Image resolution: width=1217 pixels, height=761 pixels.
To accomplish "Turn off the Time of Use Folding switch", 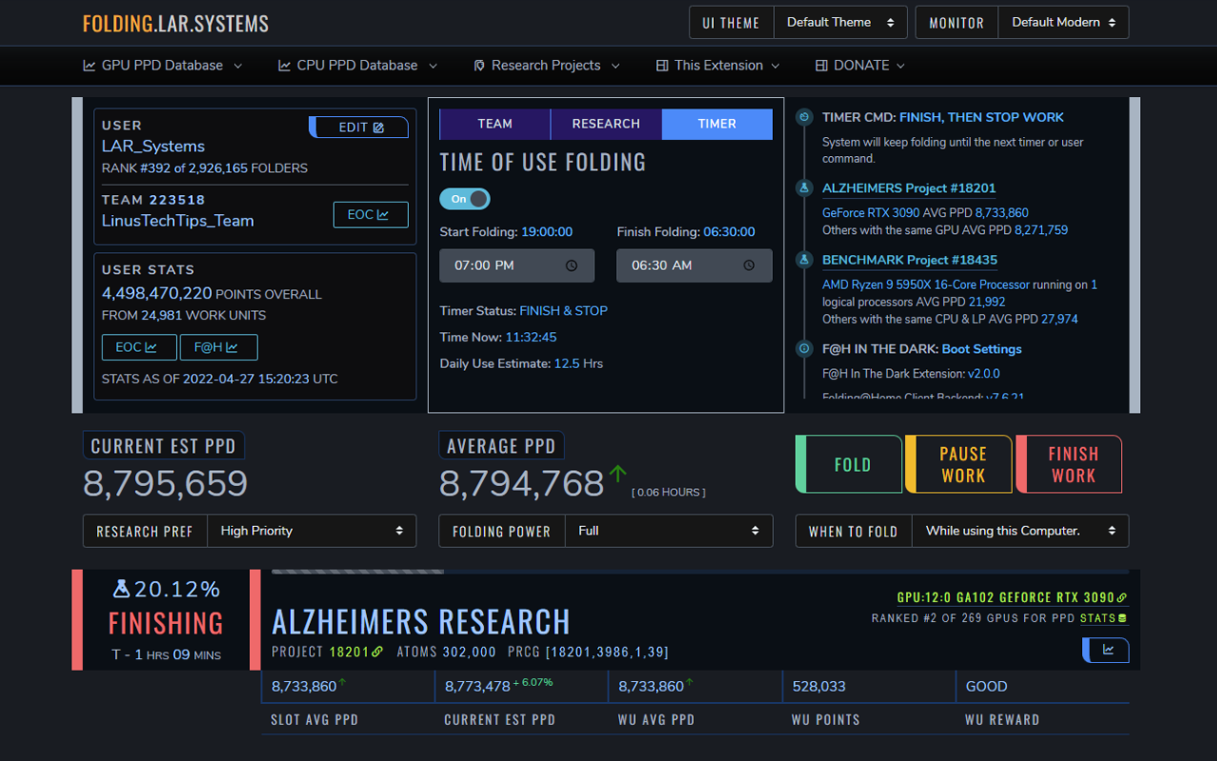I will pyautogui.click(x=465, y=199).
